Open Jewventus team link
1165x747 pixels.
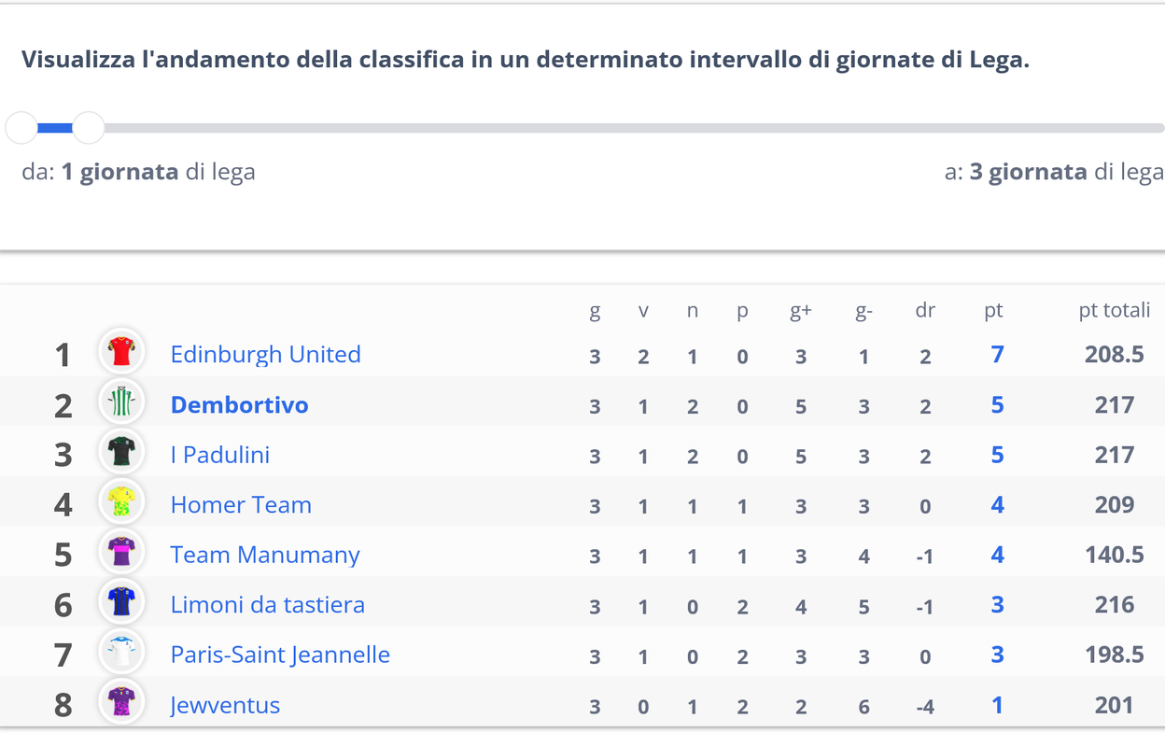coord(225,705)
